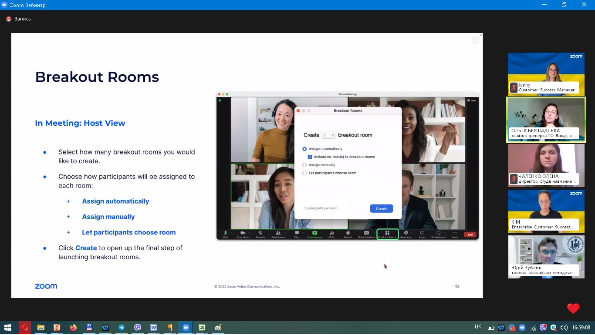595x335 pixels.
Task: Click the Zoom icon in the system tray
Action: pos(522,328)
